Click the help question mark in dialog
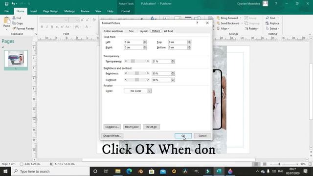This screenshot has height=176, width=313. click(197, 23)
